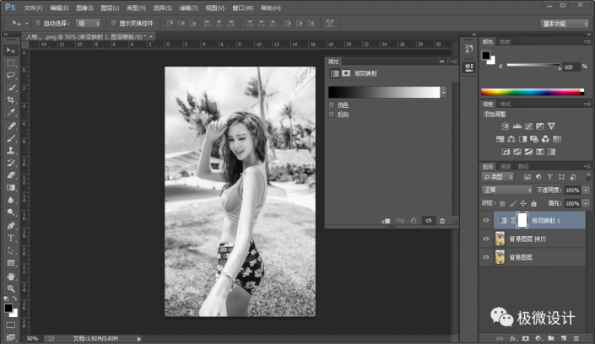Open the 填充 fill dropdown arrow
The image size is (595, 344).
coord(586,204)
